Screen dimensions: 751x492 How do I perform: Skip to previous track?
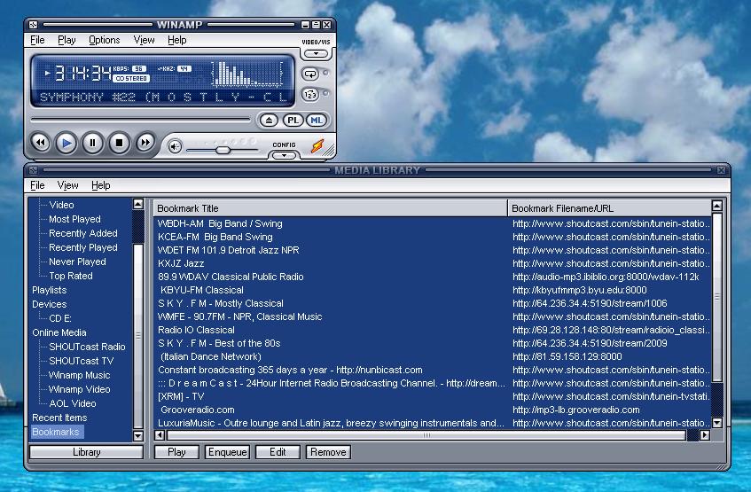tap(40, 142)
